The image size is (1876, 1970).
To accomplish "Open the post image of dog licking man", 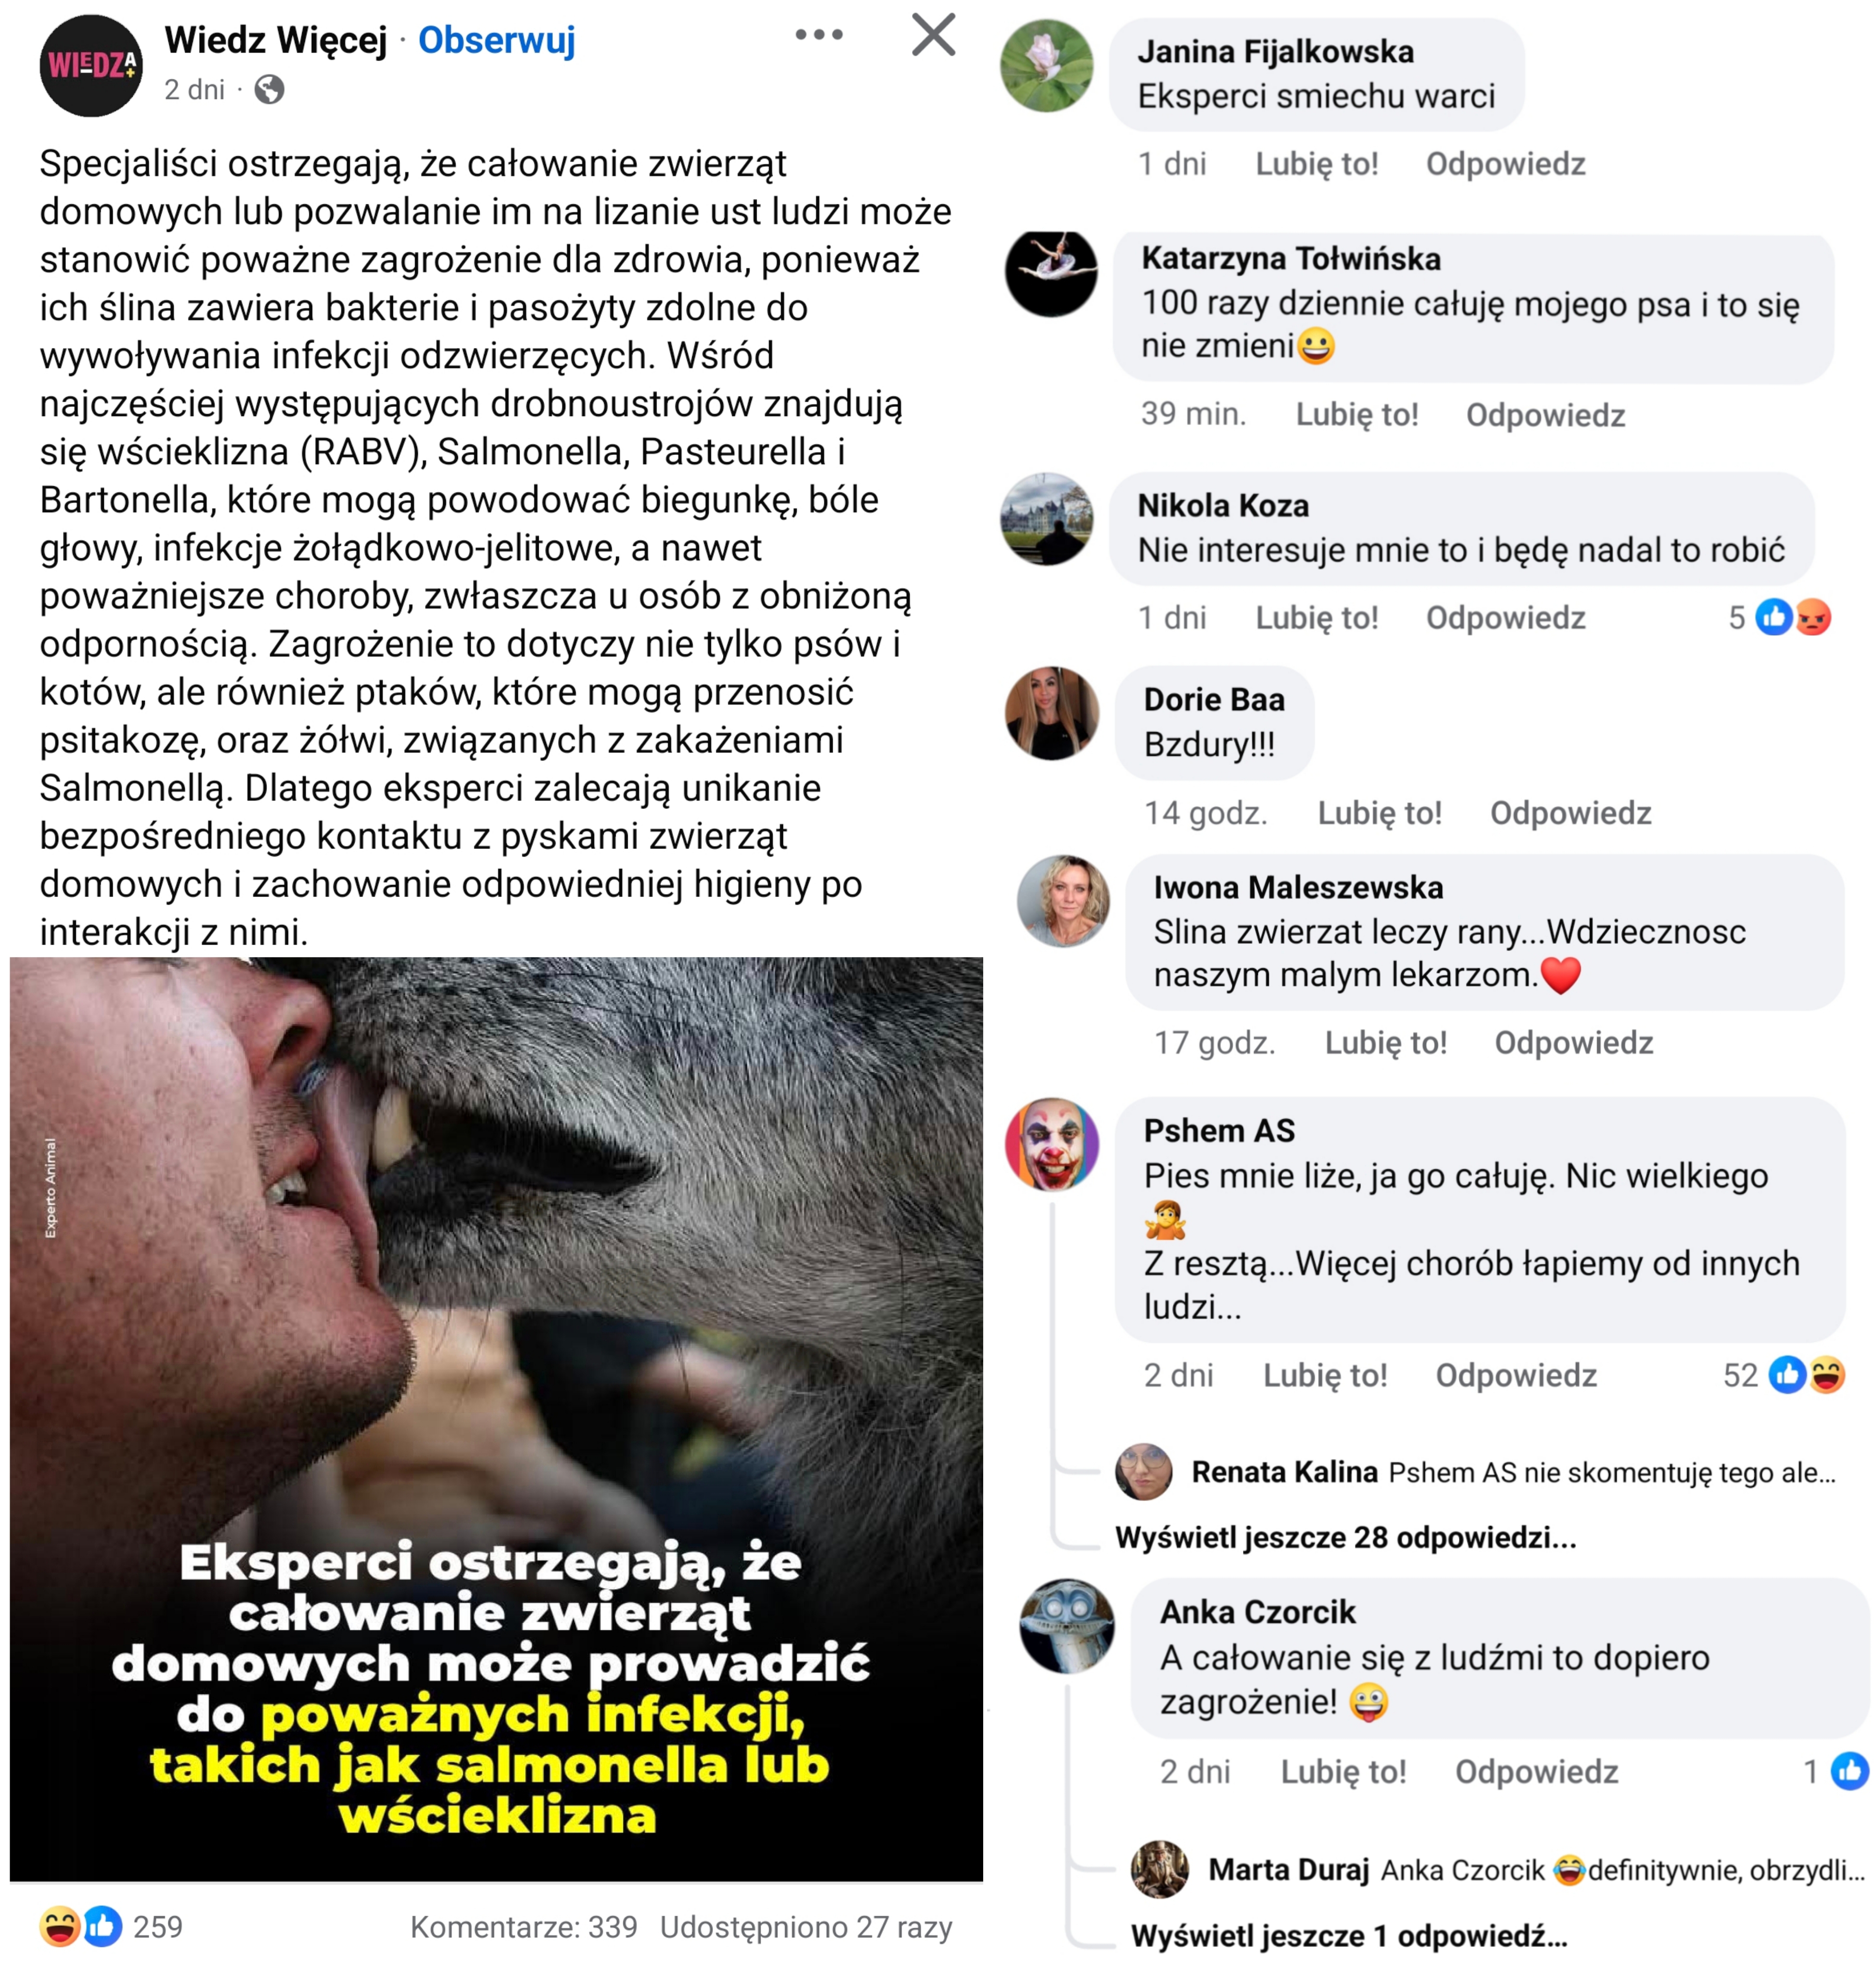I will pos(496,1419).
